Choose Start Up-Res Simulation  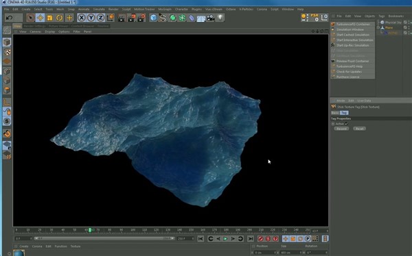click(353, 45)
